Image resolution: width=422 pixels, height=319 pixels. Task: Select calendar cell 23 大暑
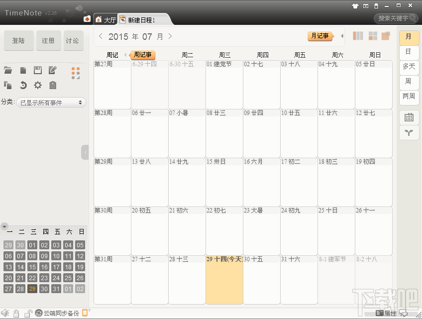[x=262, y=231]
